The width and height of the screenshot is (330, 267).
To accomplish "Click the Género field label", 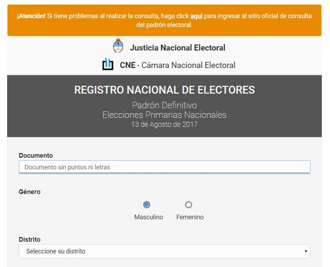I will (x=29, y=192).
